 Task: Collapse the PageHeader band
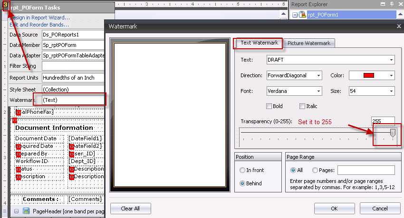point(17,211)
